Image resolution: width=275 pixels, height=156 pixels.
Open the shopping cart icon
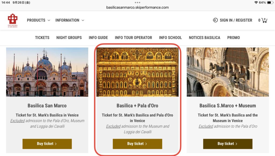click(264, 20)
